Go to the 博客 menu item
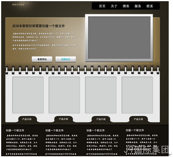Viewport: 173px width, 157px height. tap(126, 6)
